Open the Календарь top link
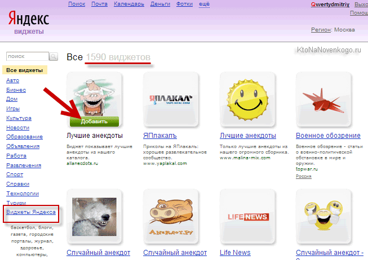The height and width of the screenshot is (260, 368). 129,4
